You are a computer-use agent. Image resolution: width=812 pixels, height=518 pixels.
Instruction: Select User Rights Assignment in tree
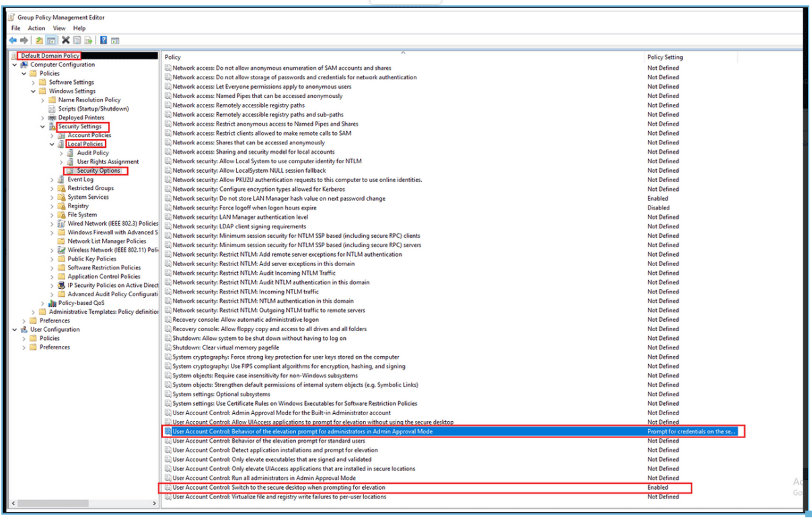(108, 162)
